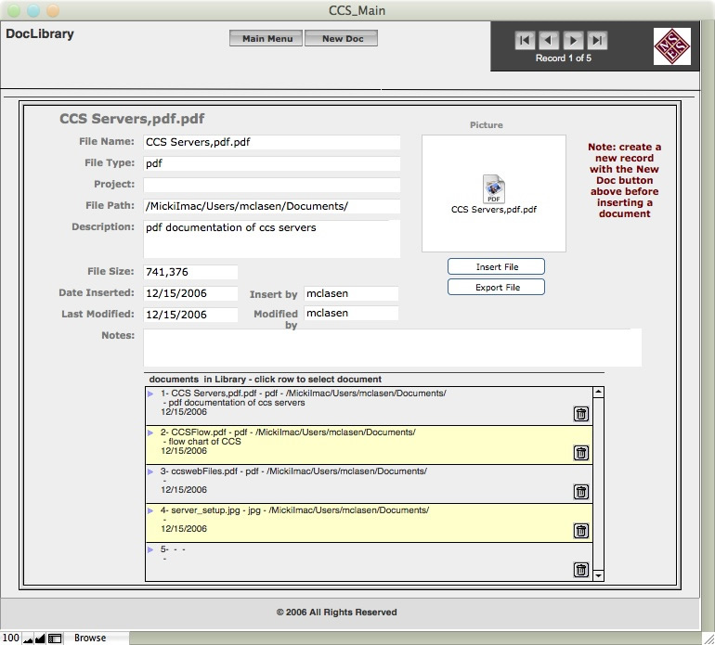
Task: Select the '4- server_setup.jpg' row text
Action: click(x=294, y=510)
